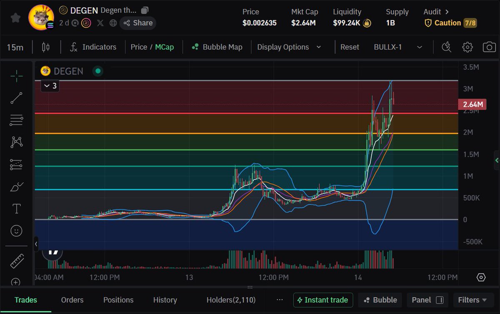Switch to the Orders tab
The width and height of the screenshot is (500, 314).
pos(72,300)
